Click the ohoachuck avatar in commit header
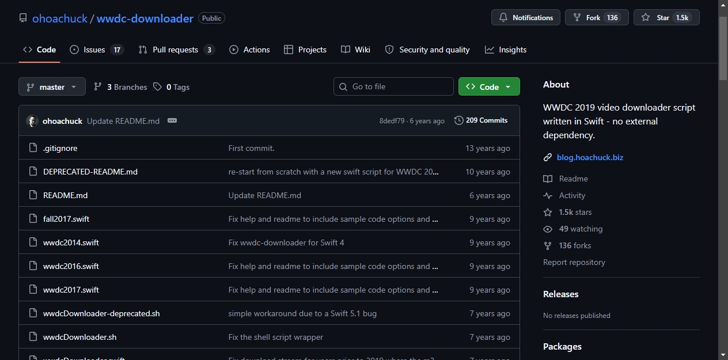 pyautogui.click(x=32, y=121)
